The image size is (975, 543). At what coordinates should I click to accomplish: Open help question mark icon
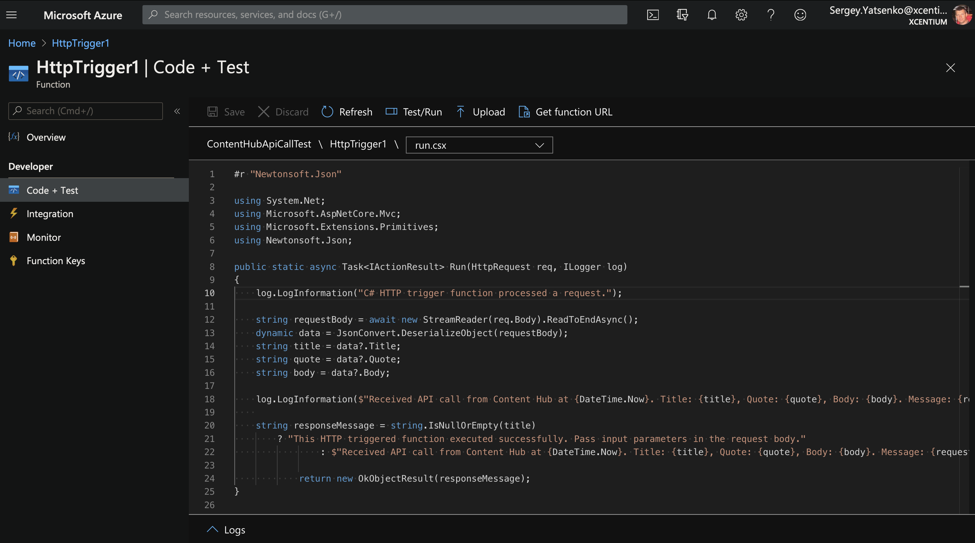click(770, 15)
